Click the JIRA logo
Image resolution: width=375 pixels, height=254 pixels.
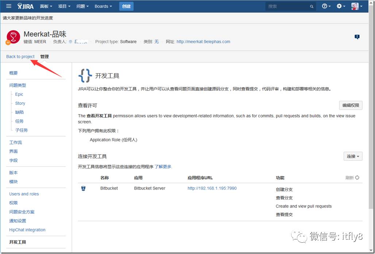[x=25, y=6]
